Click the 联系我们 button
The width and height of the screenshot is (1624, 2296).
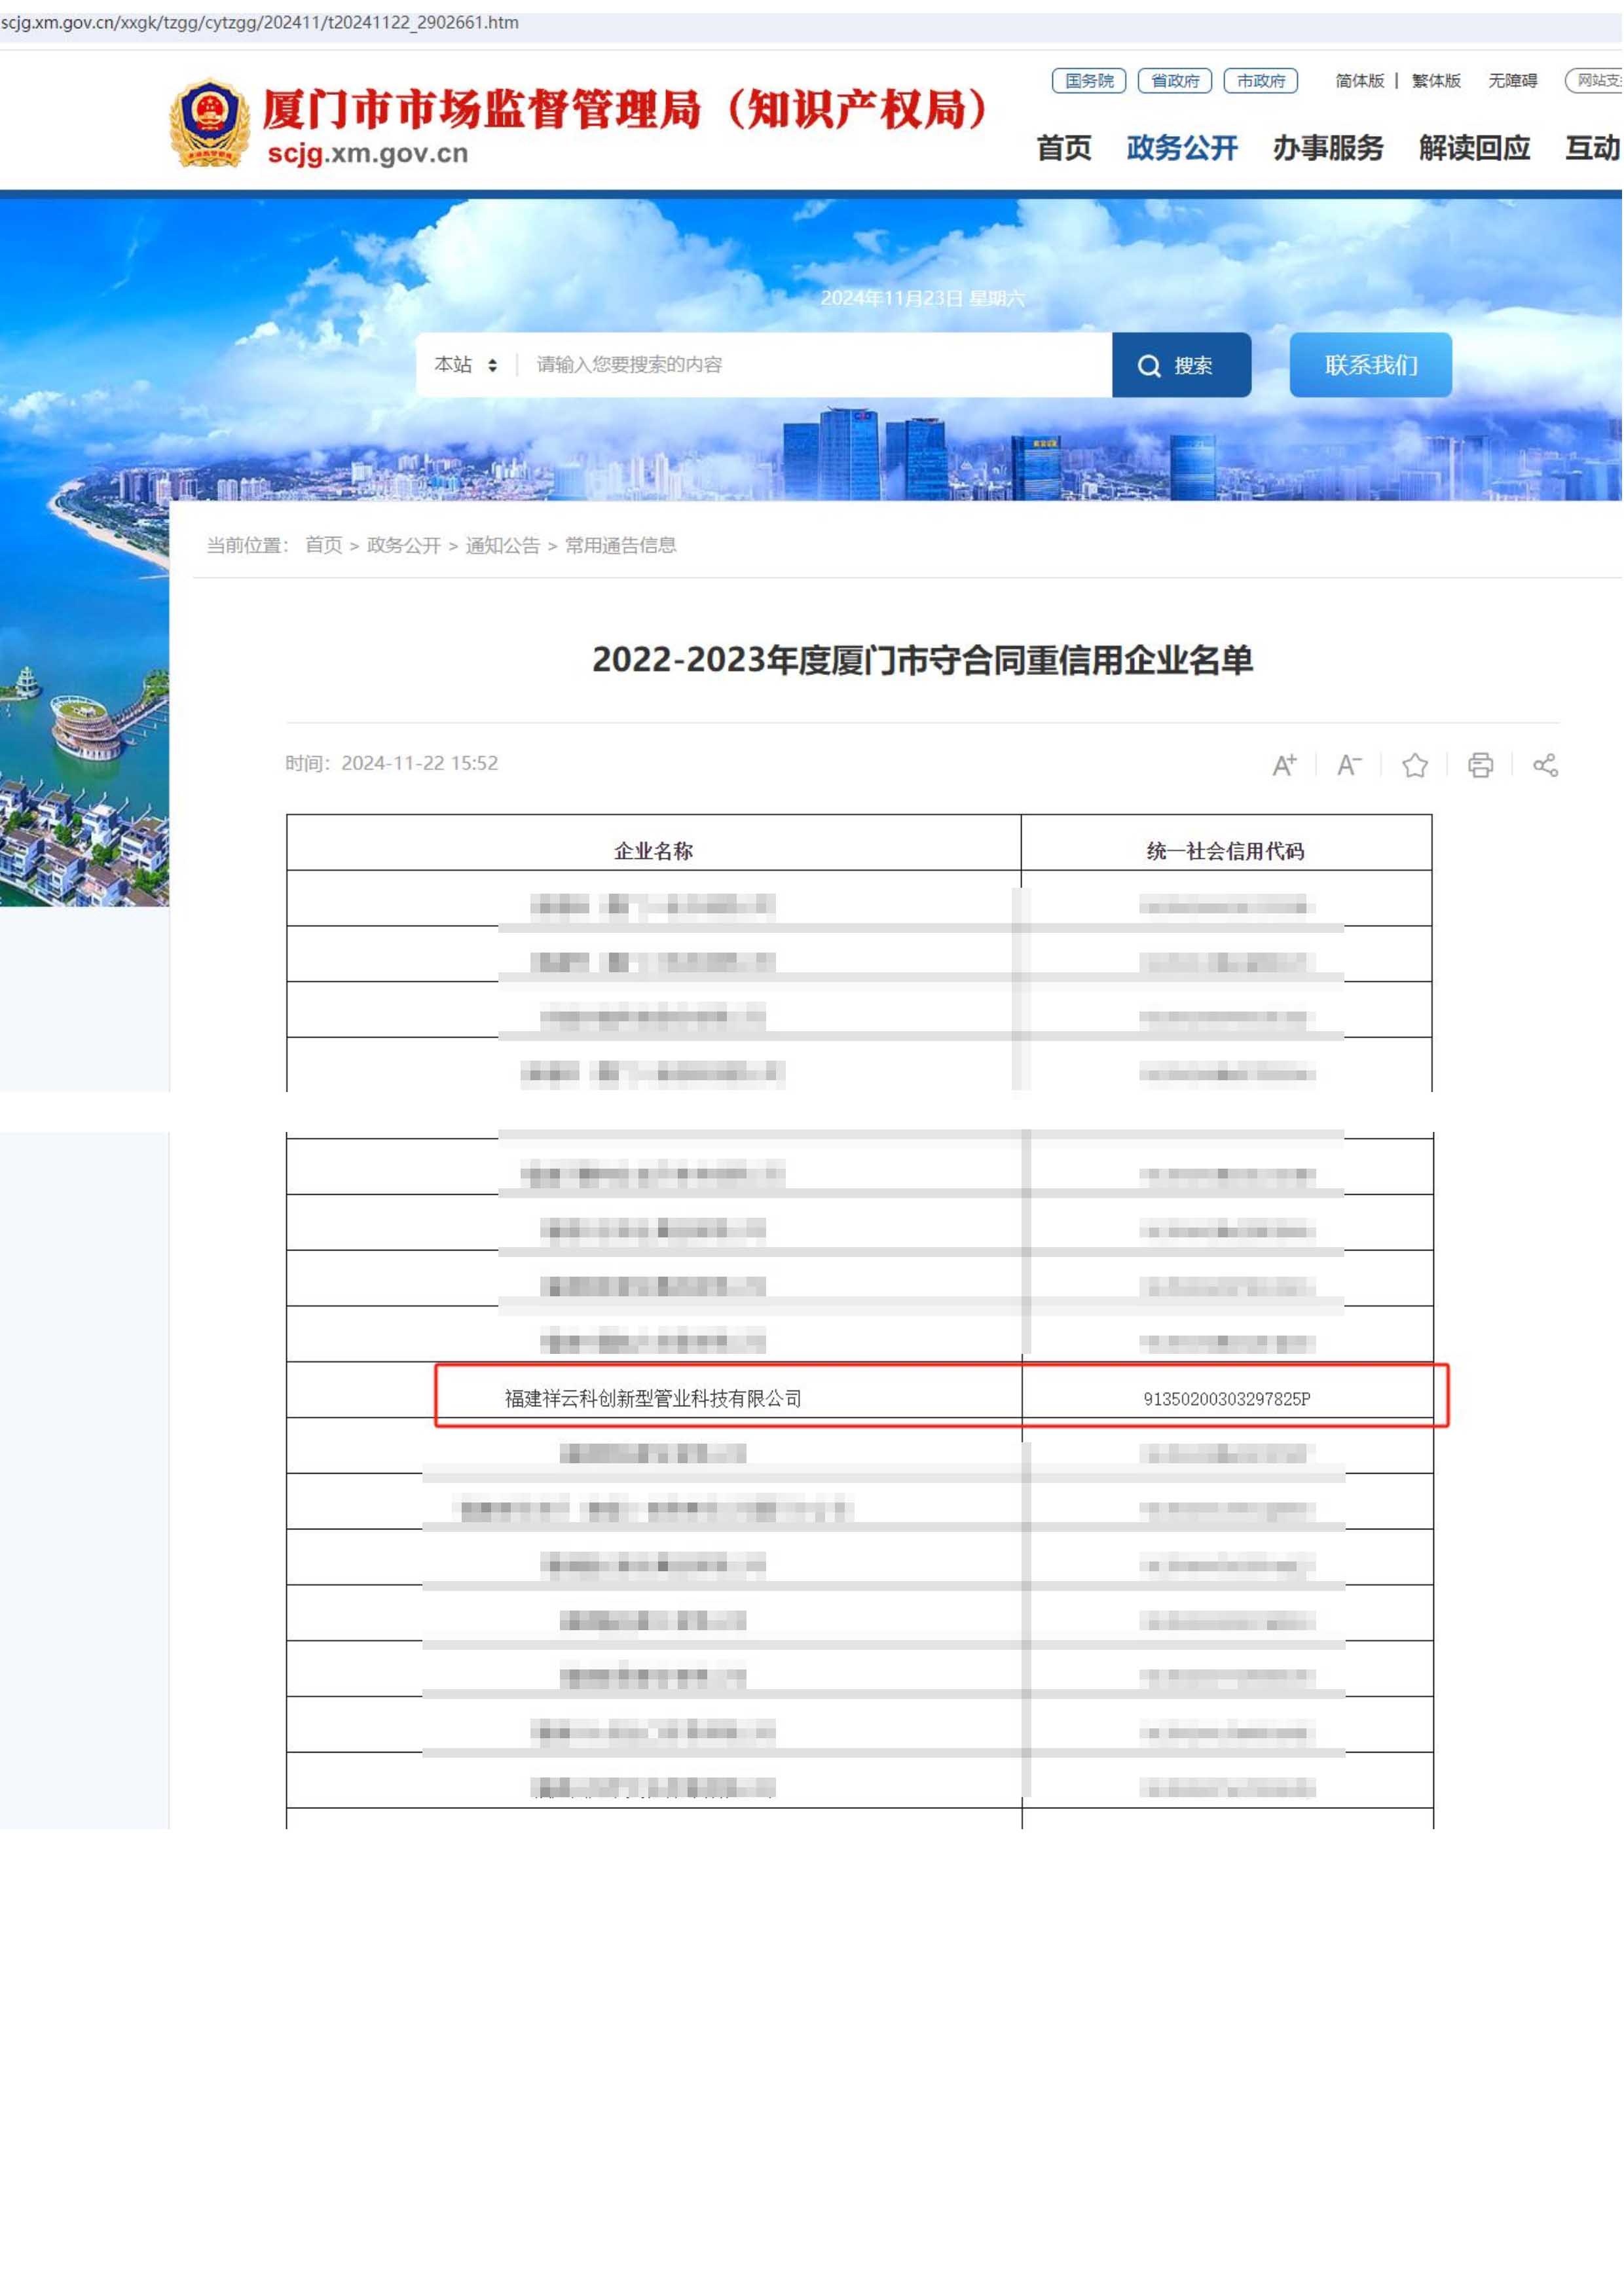pos(1370,365)
